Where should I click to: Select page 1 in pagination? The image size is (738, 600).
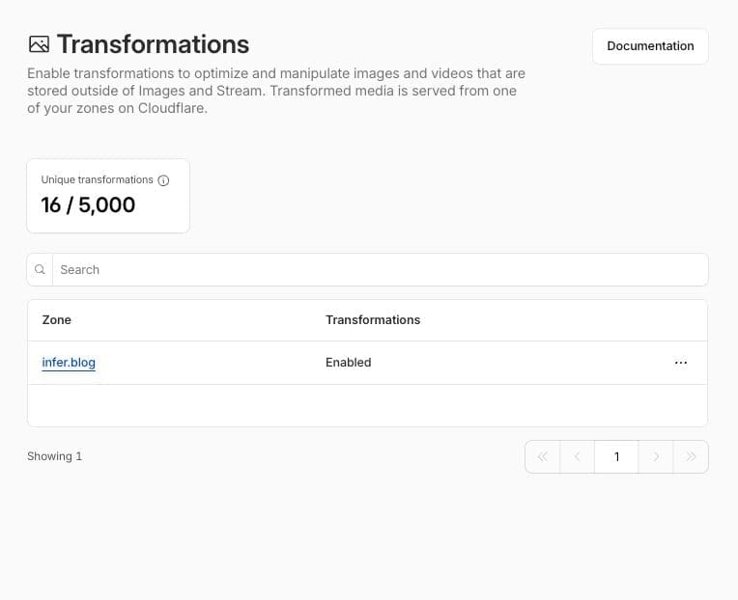coord(616,456)
